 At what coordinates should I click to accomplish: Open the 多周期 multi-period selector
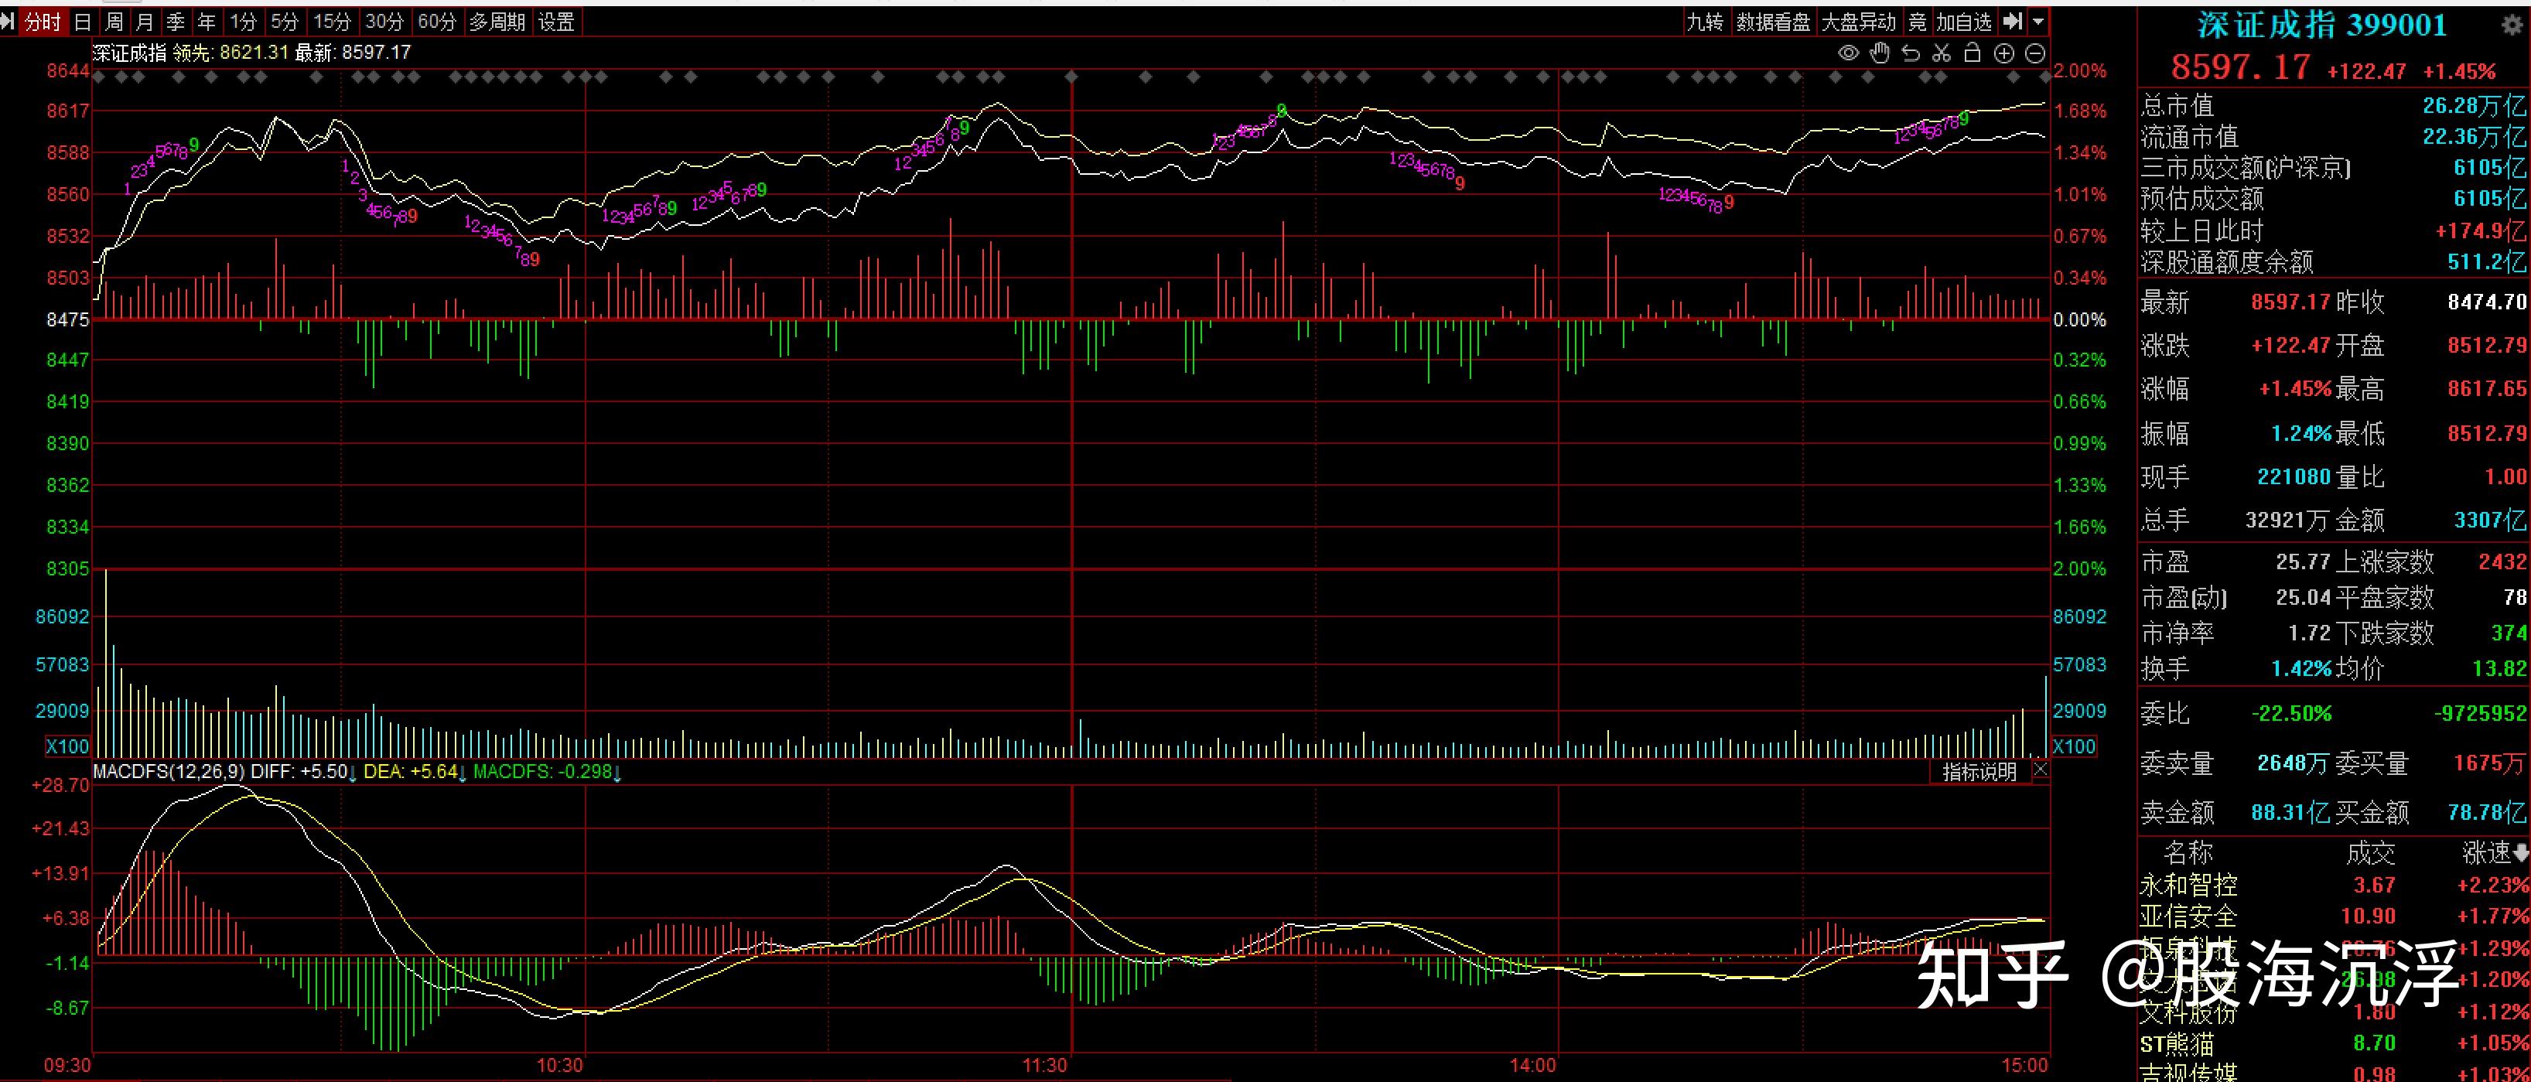[496, 22]
